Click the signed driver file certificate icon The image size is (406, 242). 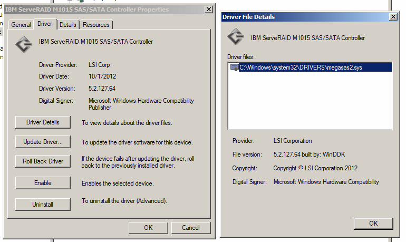click(x=234, y=67)
